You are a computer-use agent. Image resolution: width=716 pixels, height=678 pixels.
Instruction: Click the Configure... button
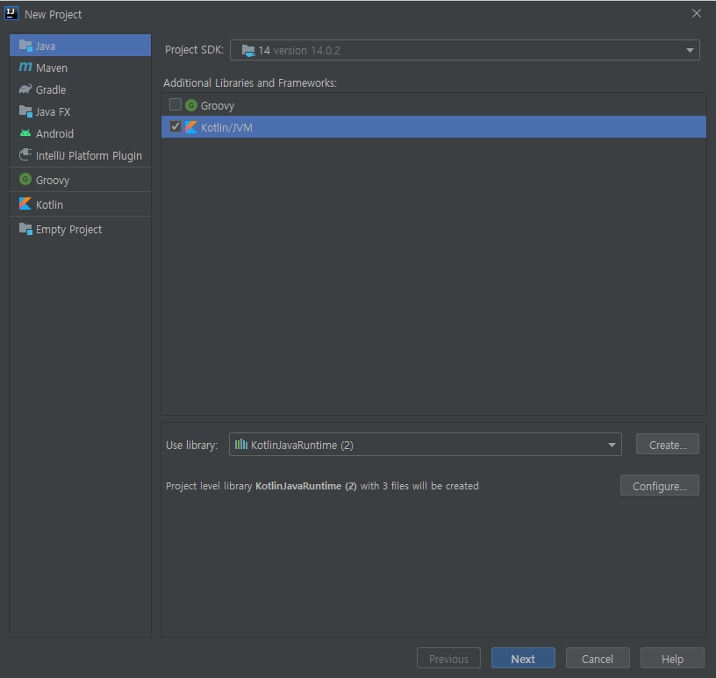pos(659,485)
